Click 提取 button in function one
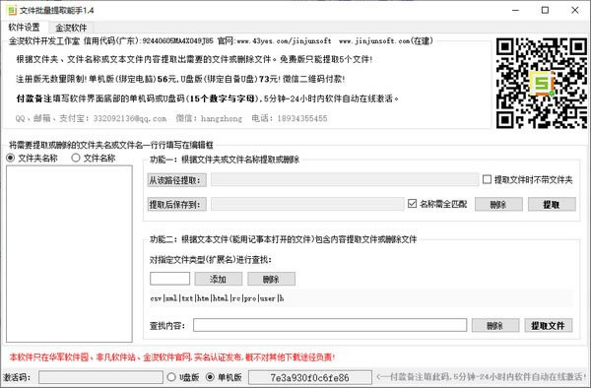The image size is (591, 388). 552,204
